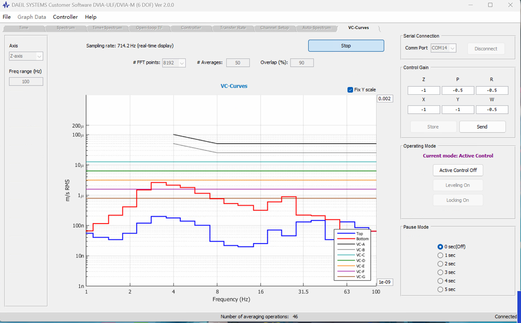Open the FFT points 8192 dropdown

click(174, 63)
